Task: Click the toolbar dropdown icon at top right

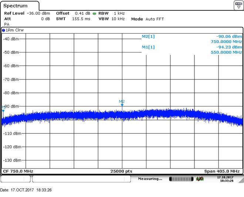Action: [238, 5]
